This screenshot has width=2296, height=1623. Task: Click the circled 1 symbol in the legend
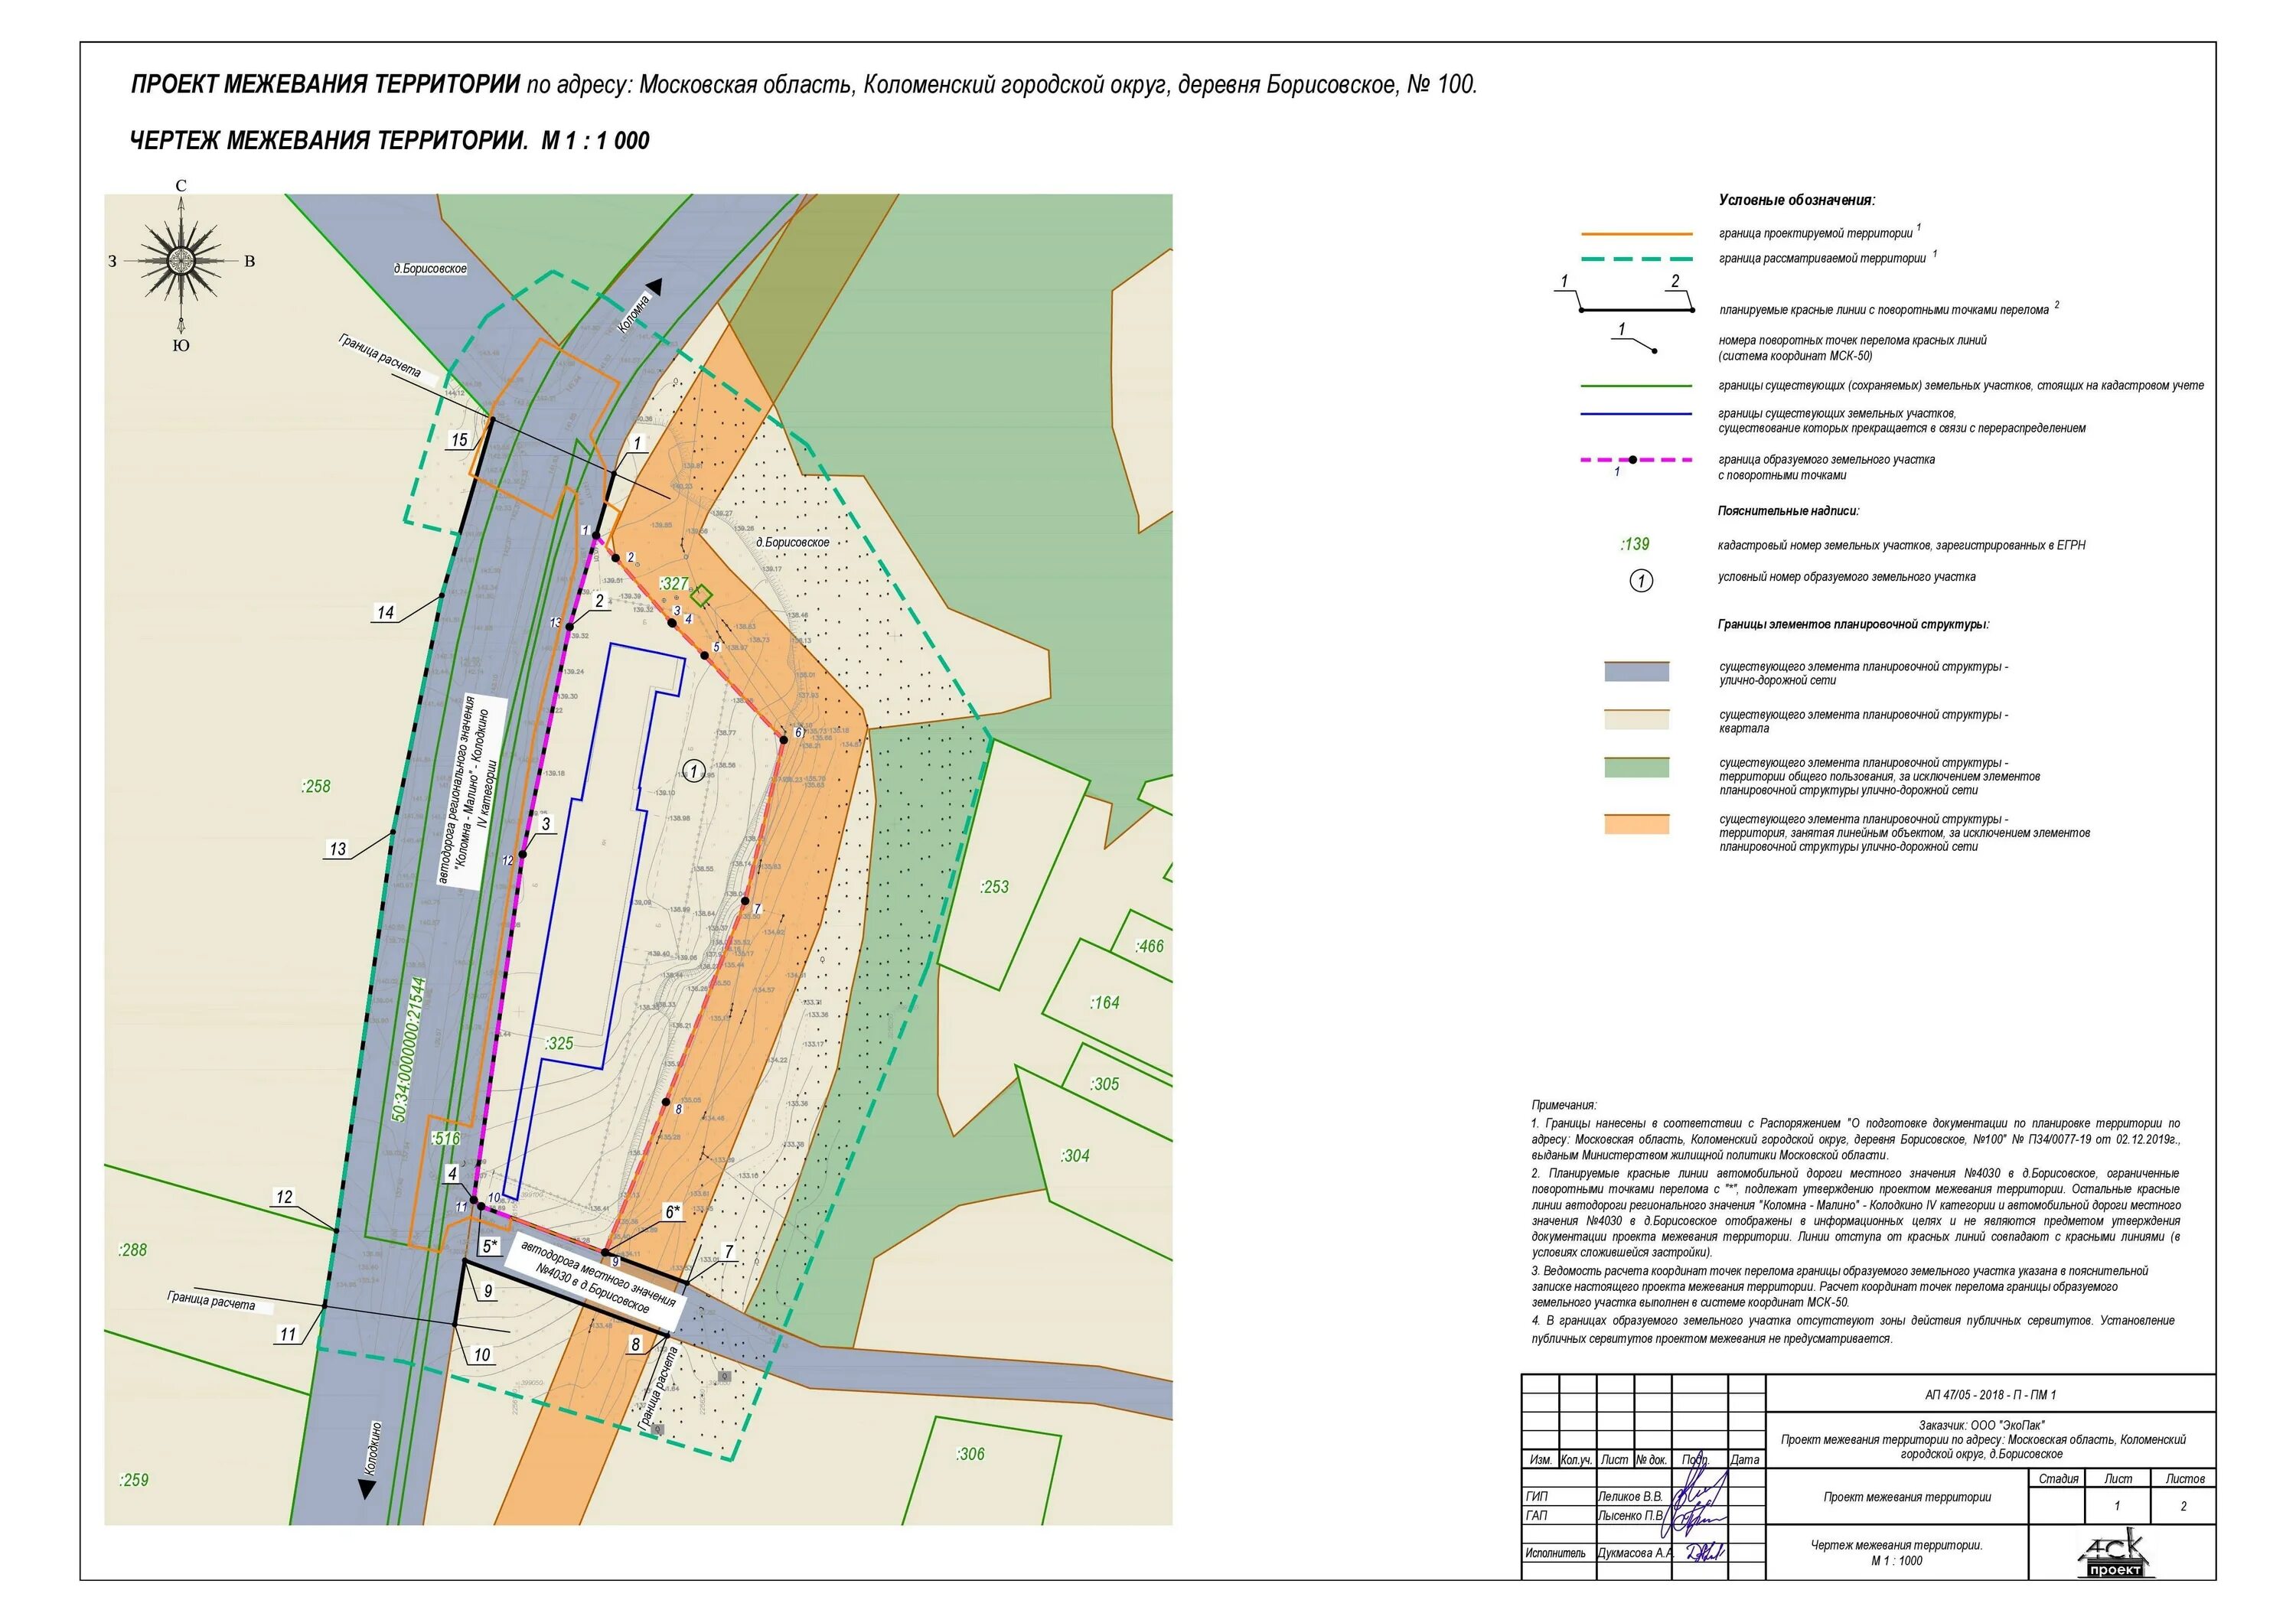coord(1641,580)
